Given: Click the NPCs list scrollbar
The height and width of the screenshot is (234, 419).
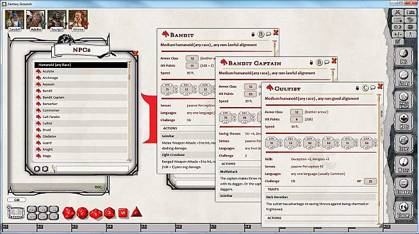Looking at the screenshot, I should click(129, 112).
